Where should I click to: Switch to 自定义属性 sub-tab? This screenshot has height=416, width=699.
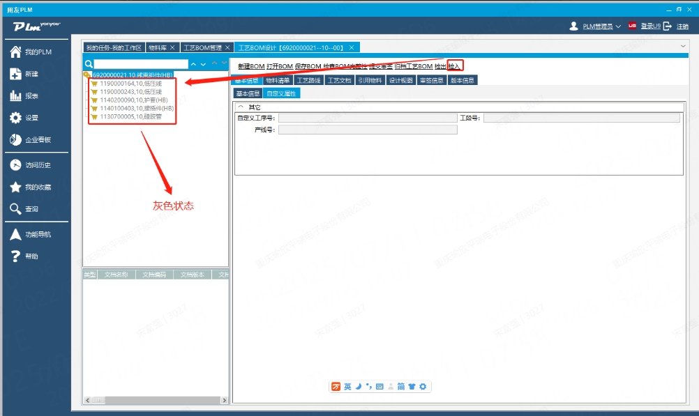pos(281,93)
